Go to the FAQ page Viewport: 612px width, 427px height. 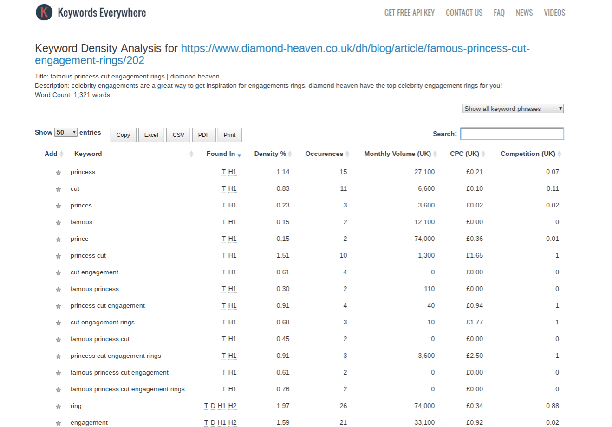tap(499, 13)
